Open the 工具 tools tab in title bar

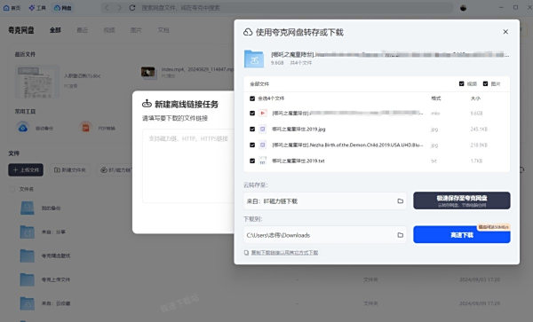pos(37,8)
